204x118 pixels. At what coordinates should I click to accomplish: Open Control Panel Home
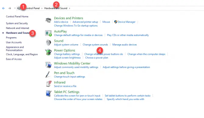pyautogui.click(x=17, y=16)
